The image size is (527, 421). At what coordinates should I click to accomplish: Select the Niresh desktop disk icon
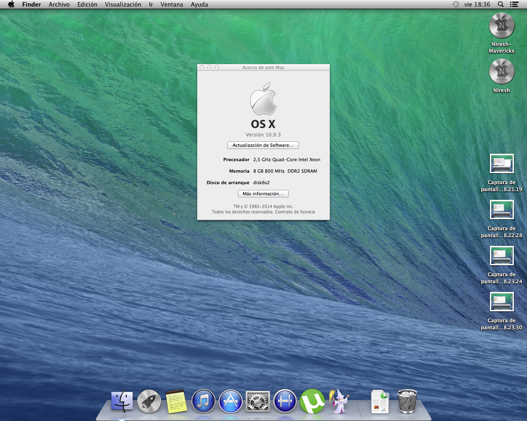coord(501,72)
